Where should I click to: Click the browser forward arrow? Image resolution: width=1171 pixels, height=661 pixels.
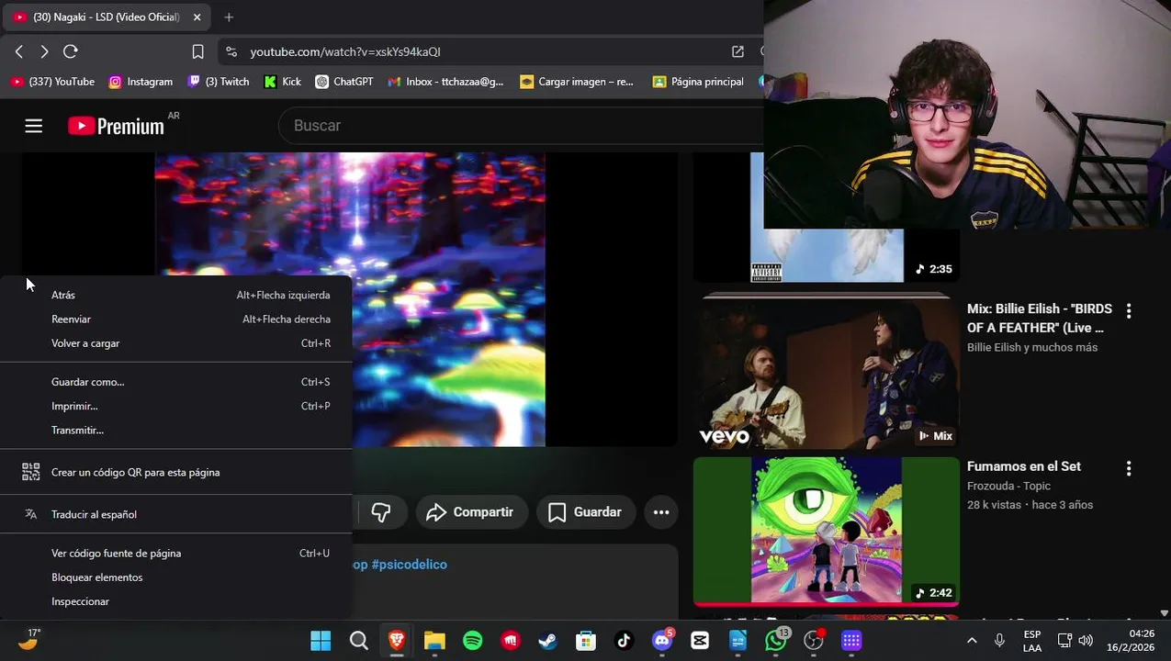(x=44, y=51)
